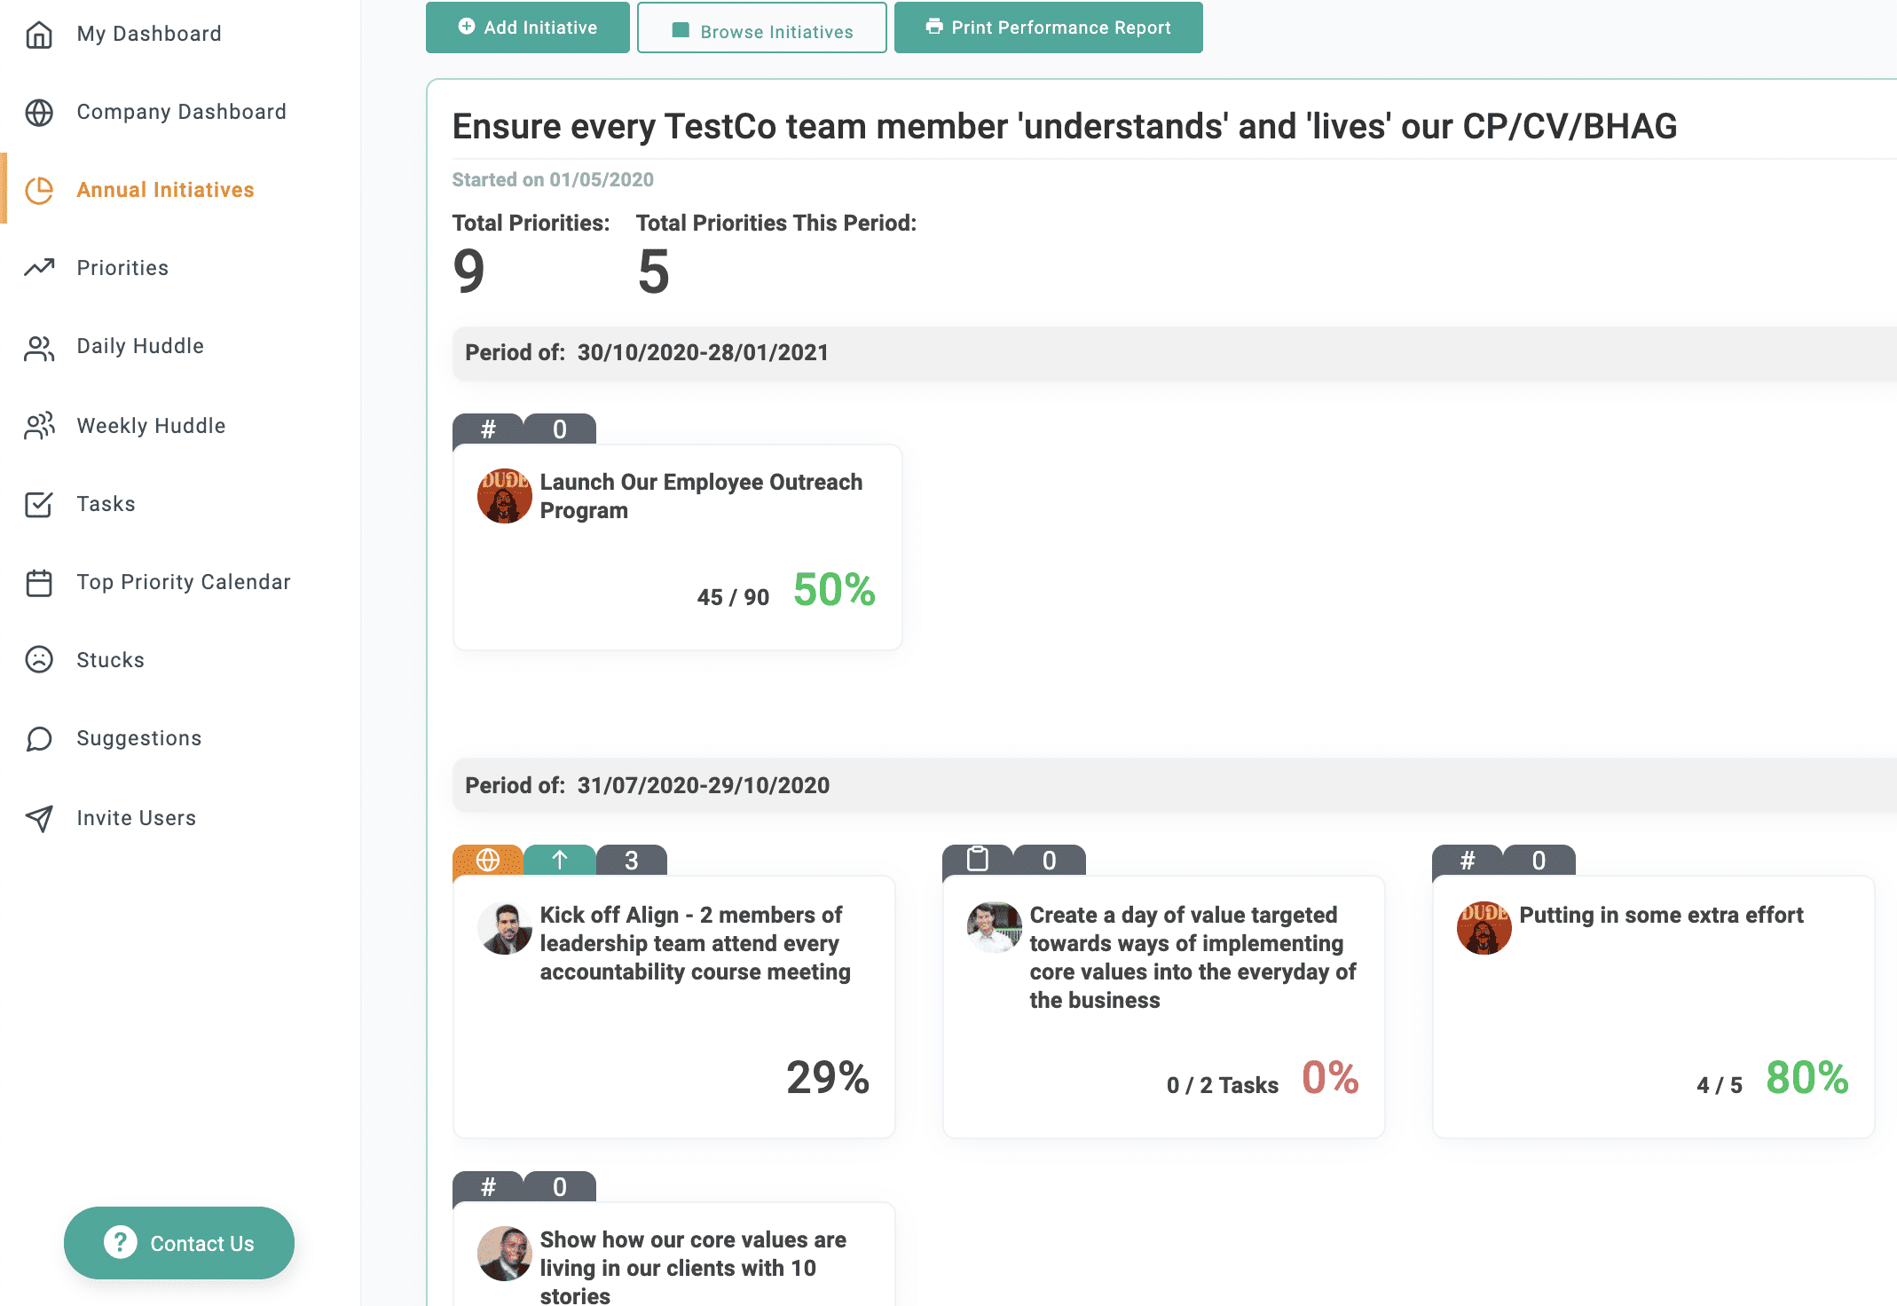1897x1306 pixels.
Task: Select Annual Initiatives in the sidebar
Action: pos(165,190)
